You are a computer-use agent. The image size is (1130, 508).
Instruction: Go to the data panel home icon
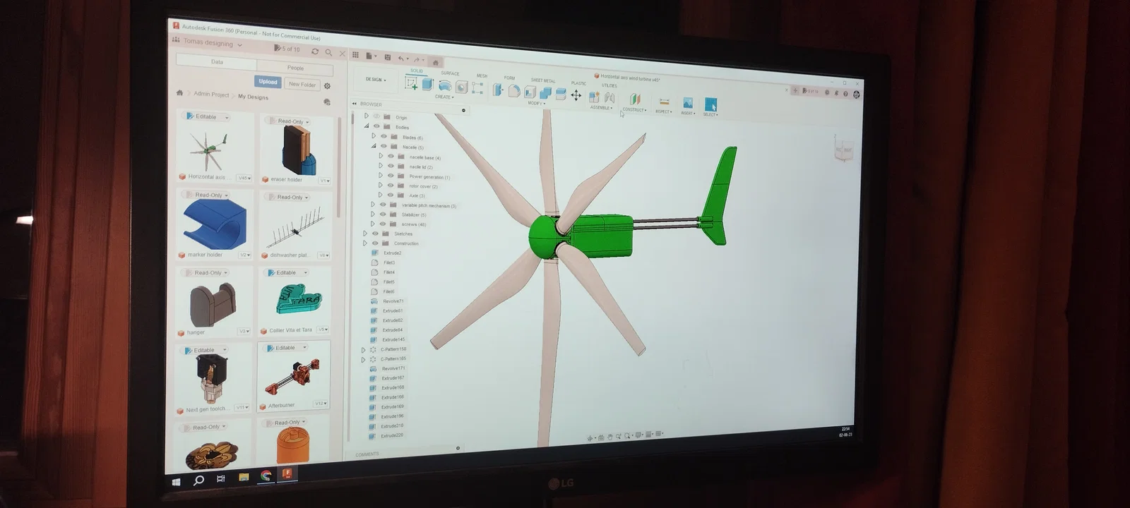(x=179, y=92)
